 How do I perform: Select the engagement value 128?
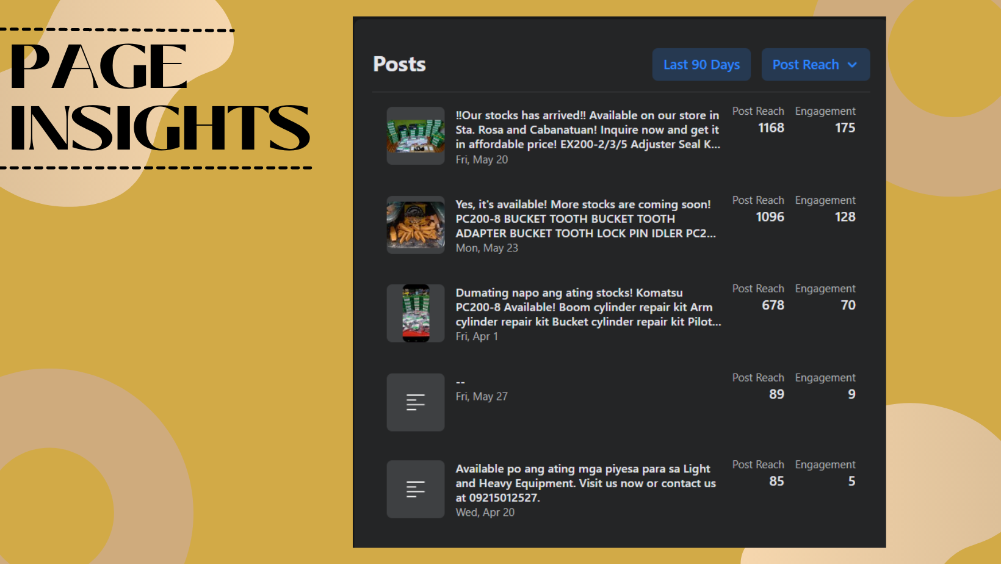[x=845, y=217]
